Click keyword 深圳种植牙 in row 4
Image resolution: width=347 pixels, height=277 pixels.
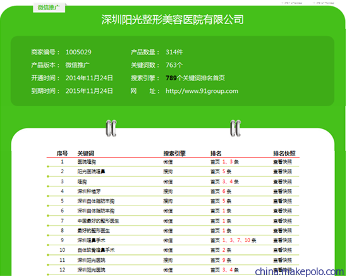pos(89,192)
